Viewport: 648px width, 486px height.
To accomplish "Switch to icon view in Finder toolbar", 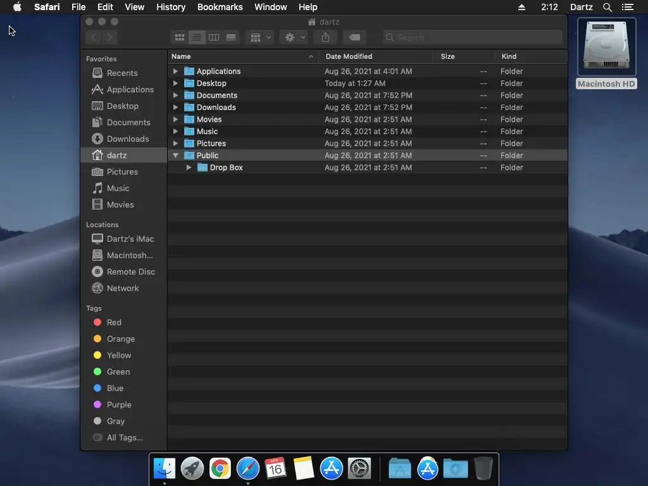I will (179, 37).
